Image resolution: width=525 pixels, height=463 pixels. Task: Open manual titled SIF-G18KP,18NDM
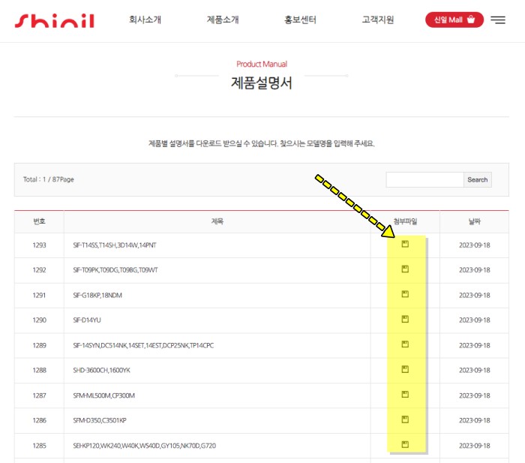(97, 295)
